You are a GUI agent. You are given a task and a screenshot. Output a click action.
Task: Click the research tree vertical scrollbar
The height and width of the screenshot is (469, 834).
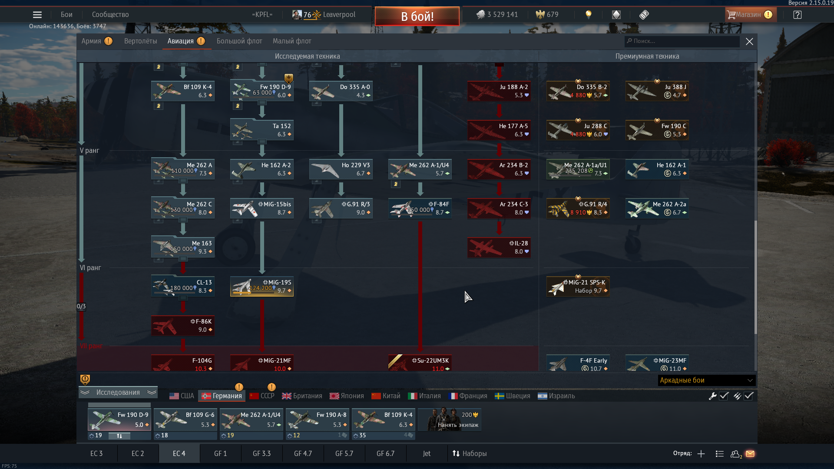[755, 277]
